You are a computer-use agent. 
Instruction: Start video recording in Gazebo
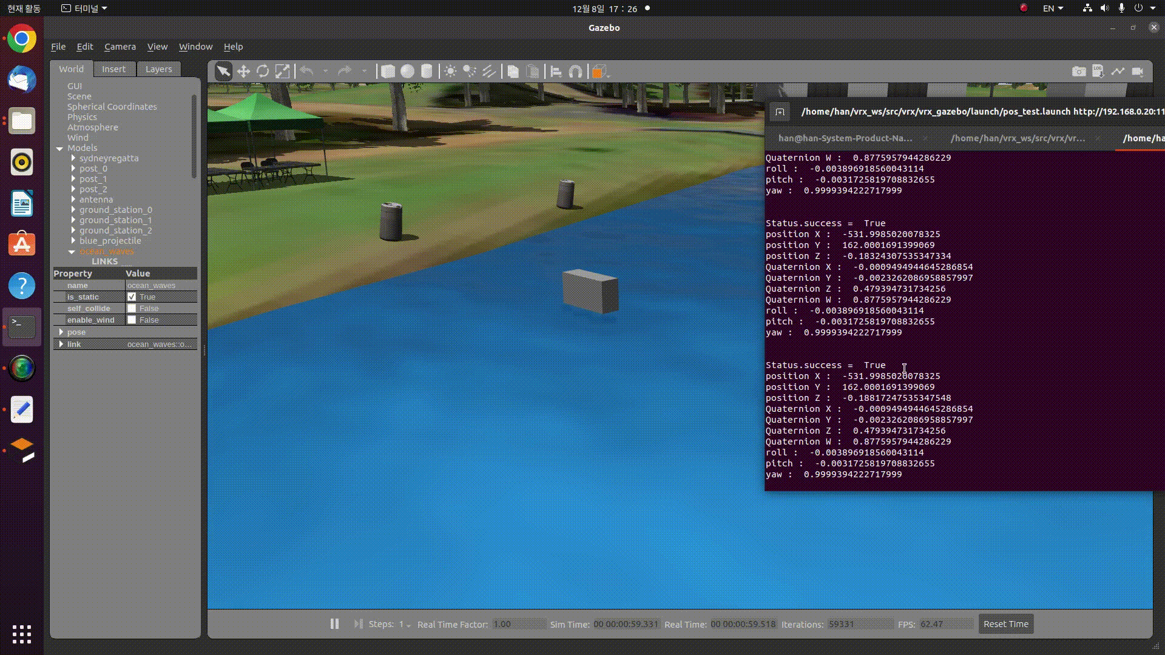[x=1139, y=71]
